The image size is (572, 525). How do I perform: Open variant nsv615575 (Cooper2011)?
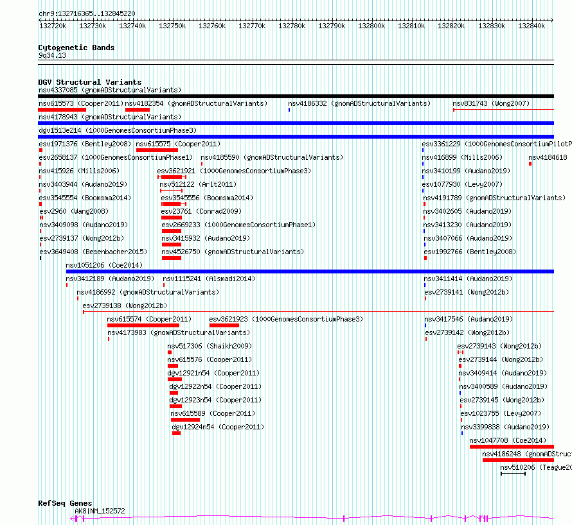click(x=178, y=144)
